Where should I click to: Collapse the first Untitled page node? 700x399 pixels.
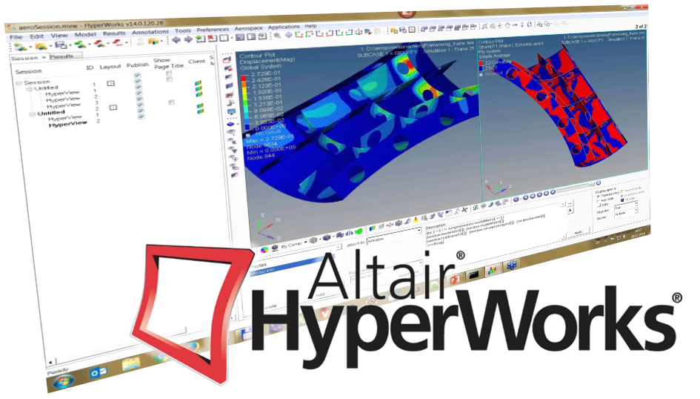coord(30,88)
